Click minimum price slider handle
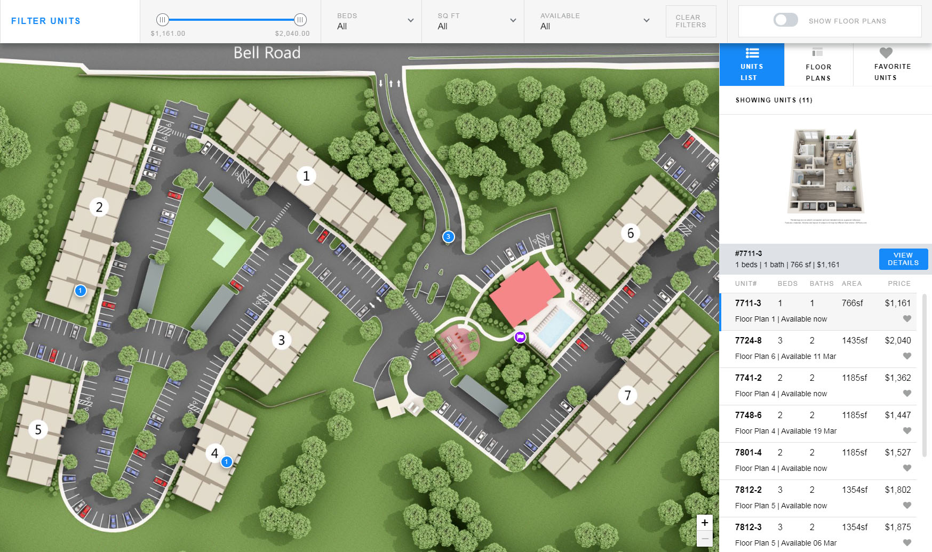 162,20
